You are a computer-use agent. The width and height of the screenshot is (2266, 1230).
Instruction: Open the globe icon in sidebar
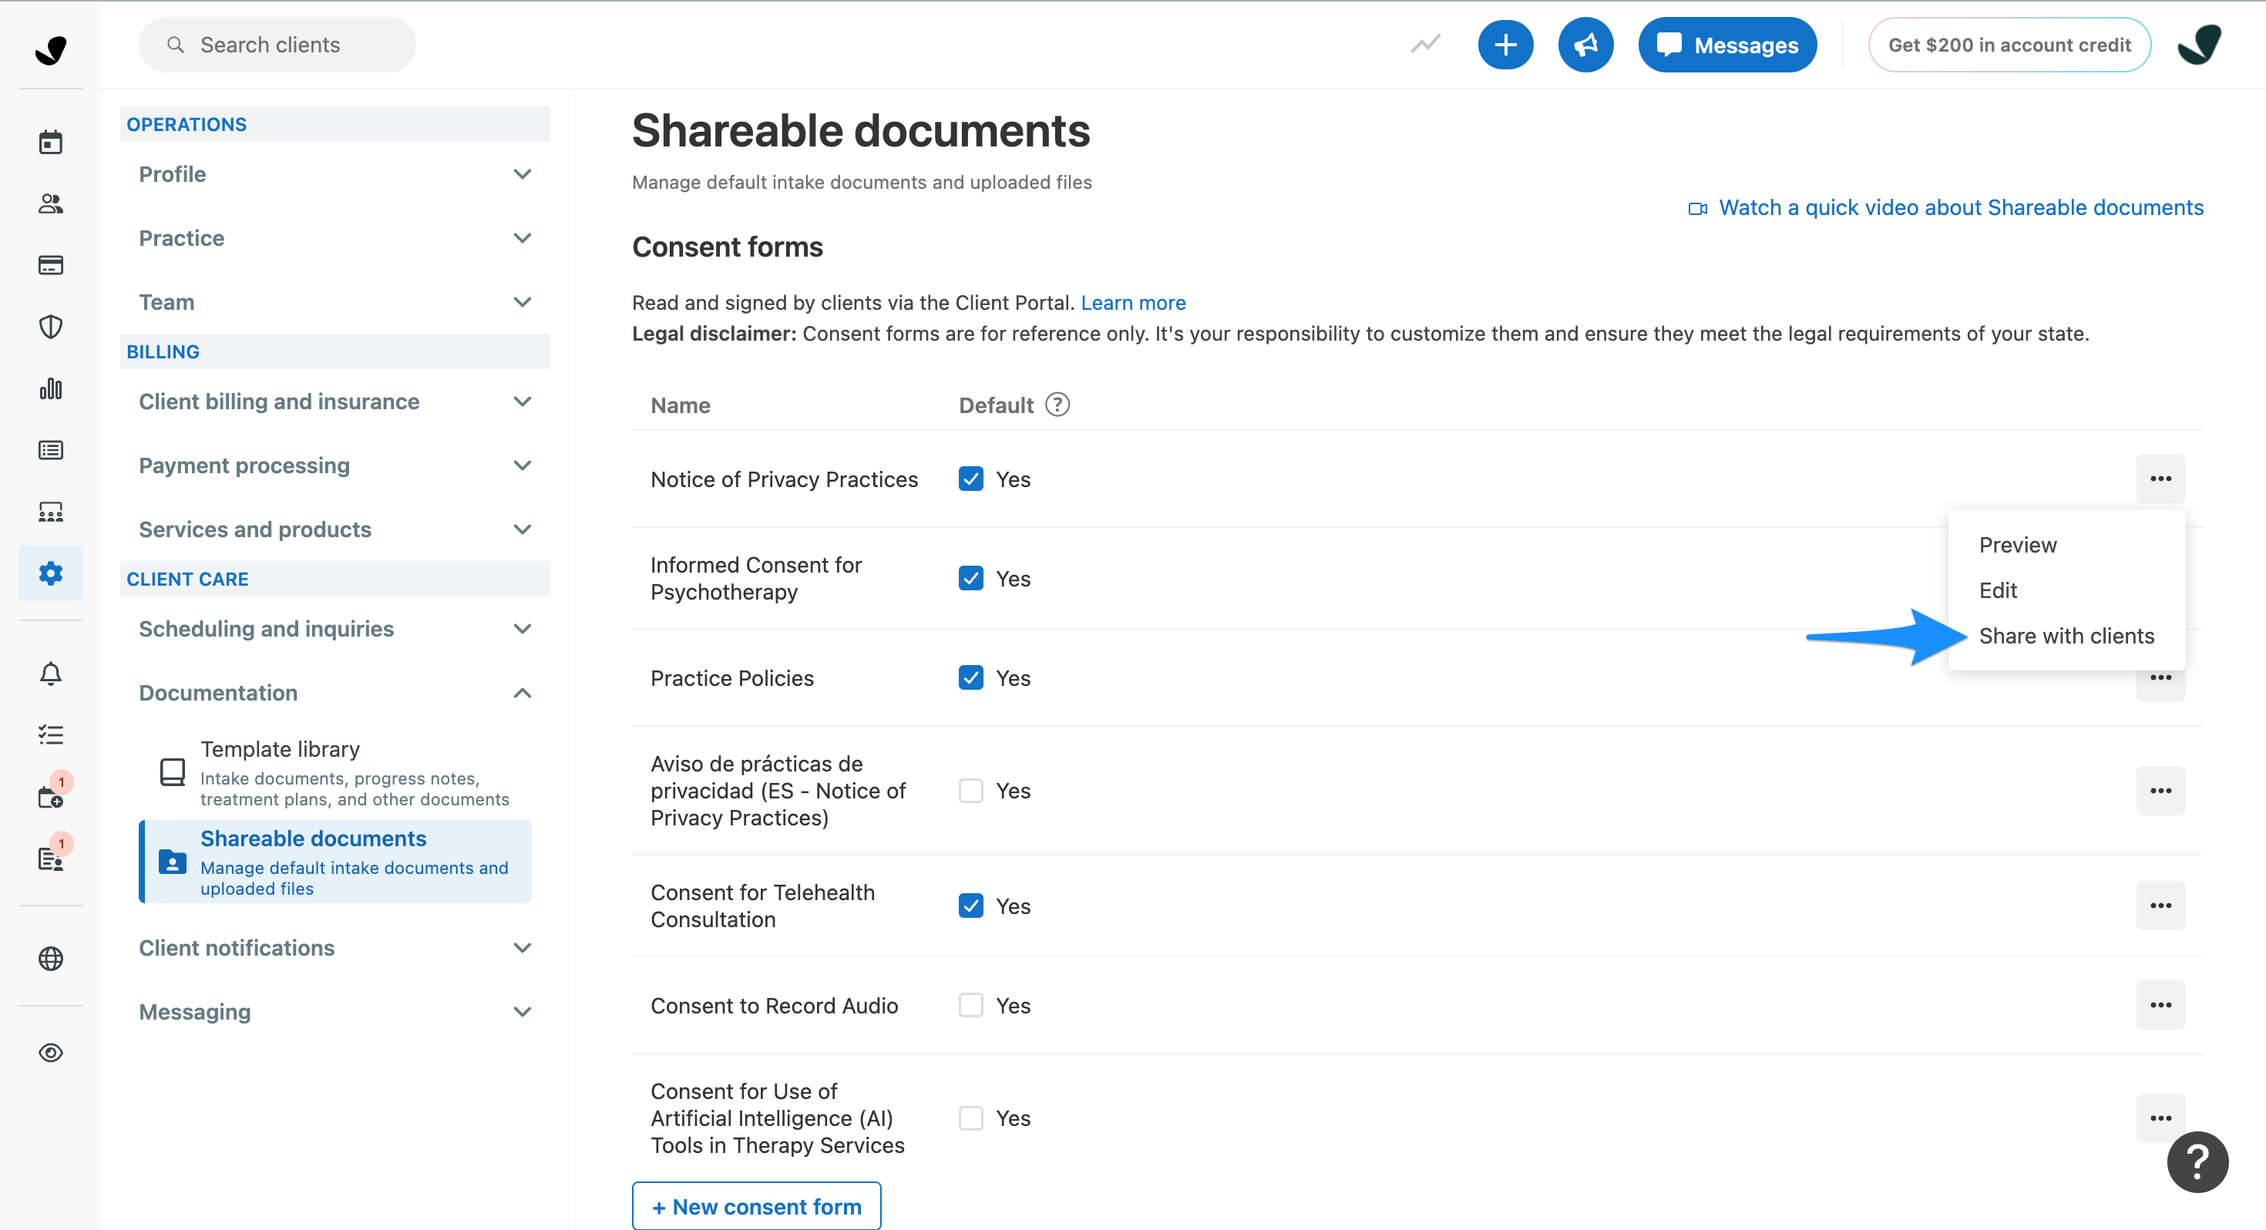pyautogui.click(x=50, y=958)
